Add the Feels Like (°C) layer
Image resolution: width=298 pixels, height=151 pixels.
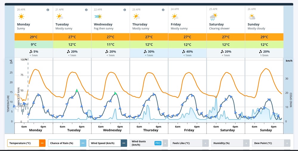point(205,143)
